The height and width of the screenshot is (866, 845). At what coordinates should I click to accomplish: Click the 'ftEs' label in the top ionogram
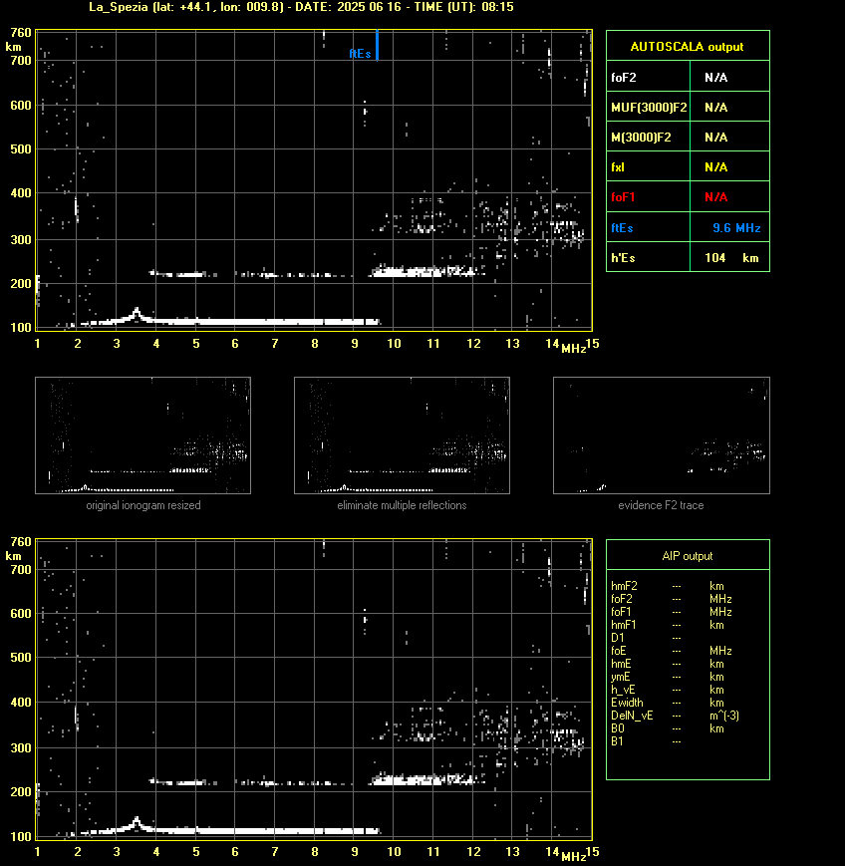360,54
